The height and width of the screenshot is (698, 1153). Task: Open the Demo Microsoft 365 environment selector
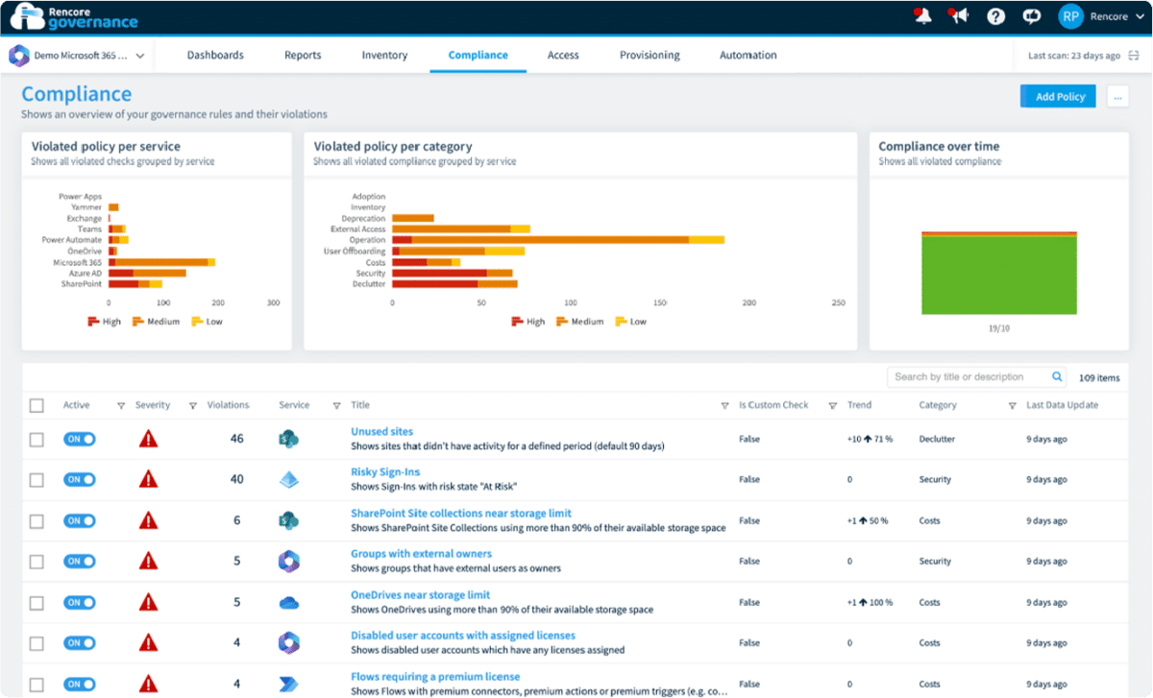click(x=77, y=55)
